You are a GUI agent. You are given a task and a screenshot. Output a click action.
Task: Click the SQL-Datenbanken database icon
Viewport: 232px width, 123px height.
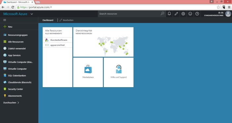coord(5,75)
